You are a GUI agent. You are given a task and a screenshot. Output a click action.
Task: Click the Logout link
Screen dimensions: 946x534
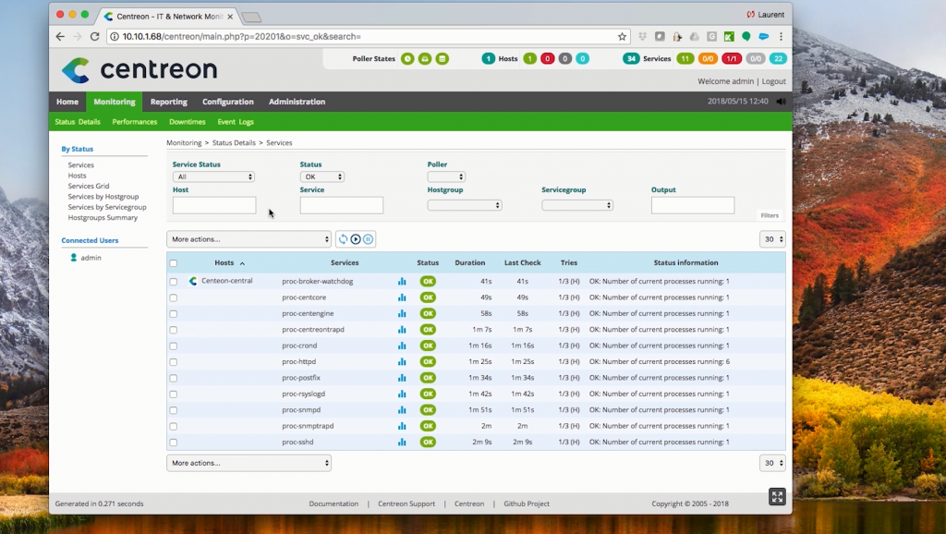774,81
